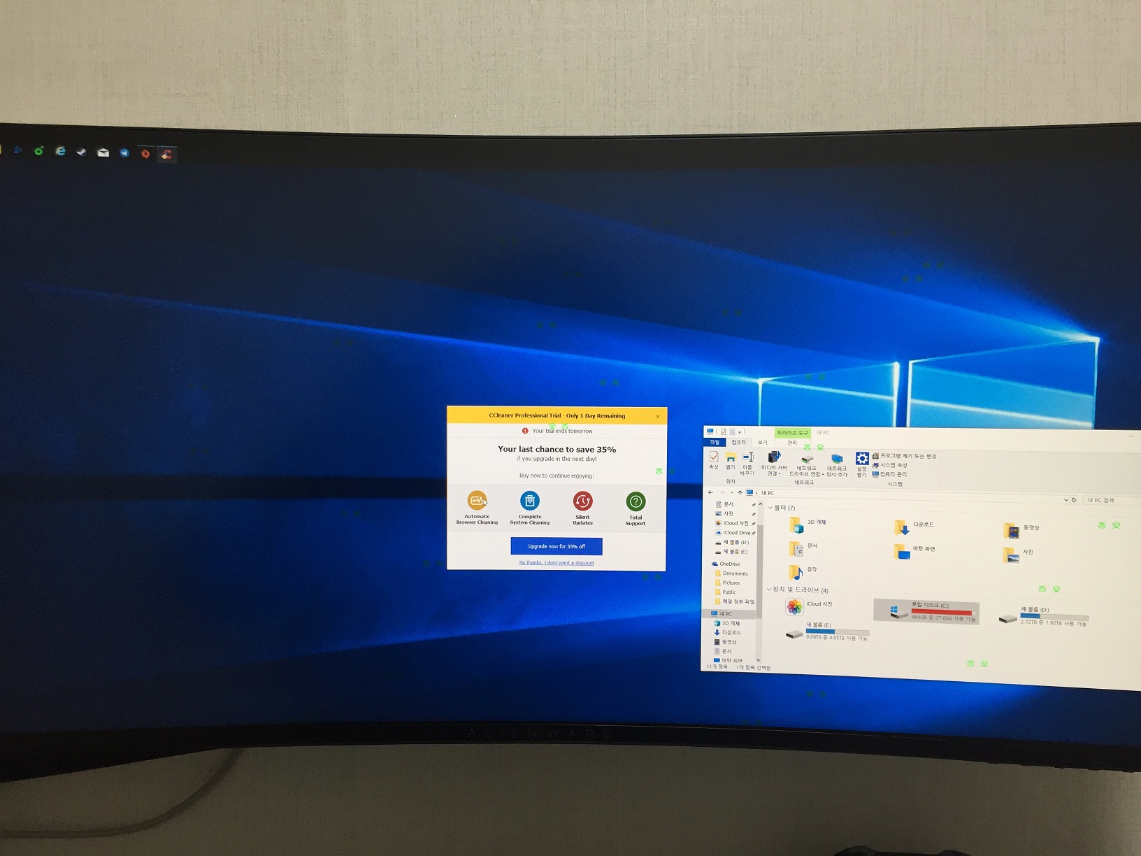Click Upgrade now for 35% off
Image resolution: width=1141 pixels, height=856 pixels.
pyautogui.click(x=557, y=546)
